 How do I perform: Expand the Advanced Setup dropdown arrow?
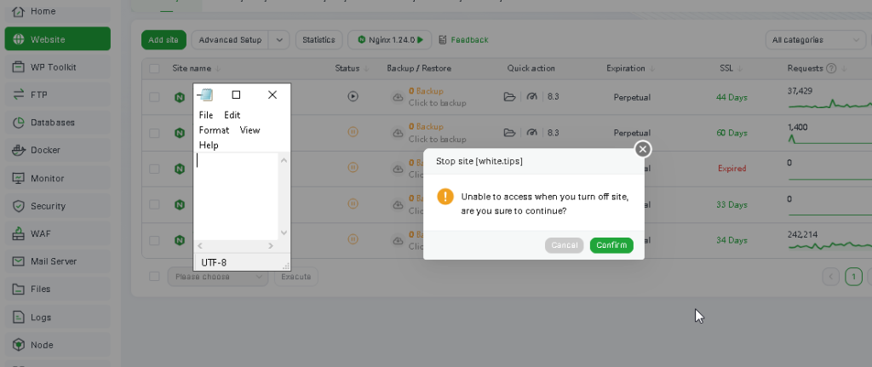[x=279, y=40]
